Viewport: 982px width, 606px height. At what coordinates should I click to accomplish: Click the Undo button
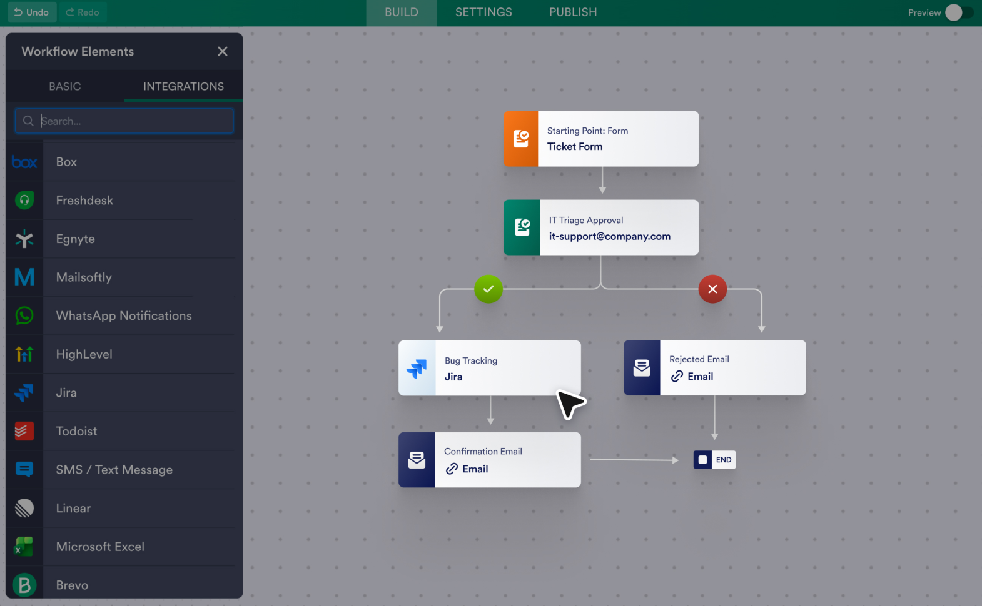tap(32, 12)
